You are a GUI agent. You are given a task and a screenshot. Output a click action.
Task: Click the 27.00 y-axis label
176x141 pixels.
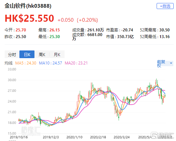[x=12, y=91]
